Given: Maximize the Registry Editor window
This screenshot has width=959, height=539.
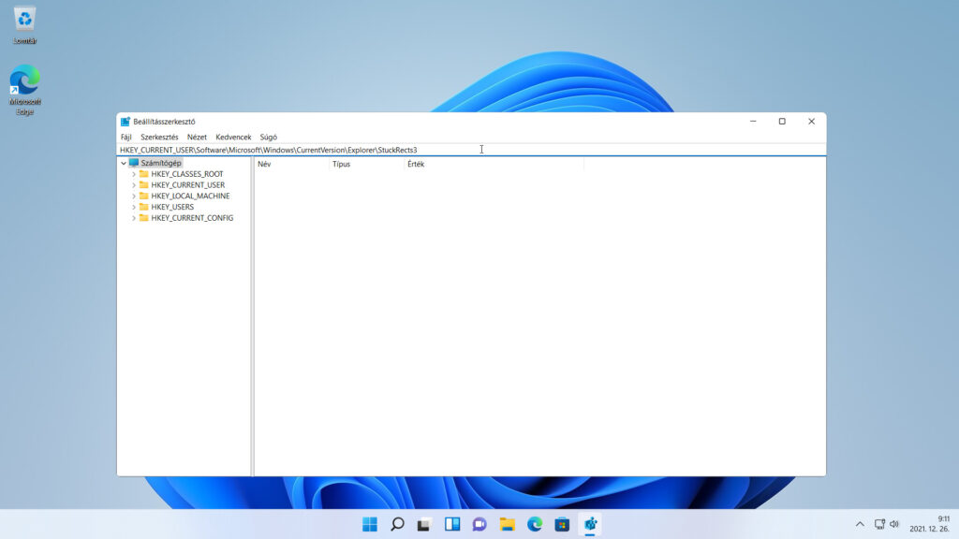Looking at the screenshot, I should (782, 122).
